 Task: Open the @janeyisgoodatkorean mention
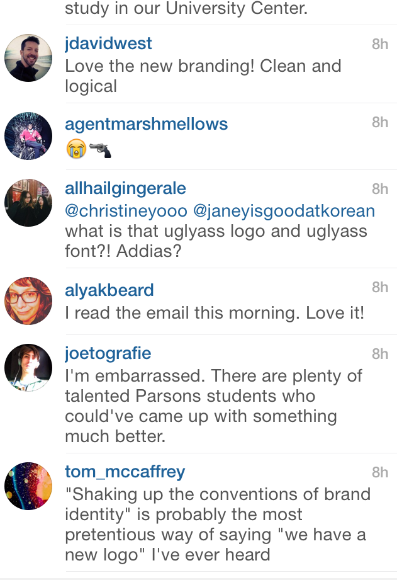coord(284,211)
